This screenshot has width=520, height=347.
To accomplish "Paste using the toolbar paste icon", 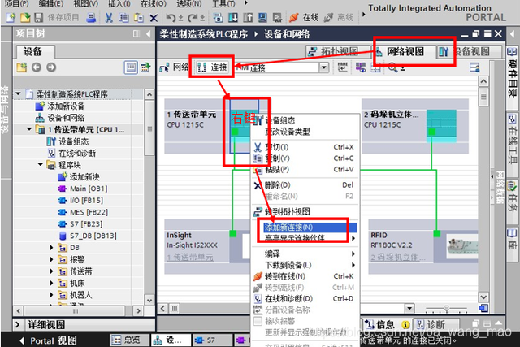I will [139, 18].
